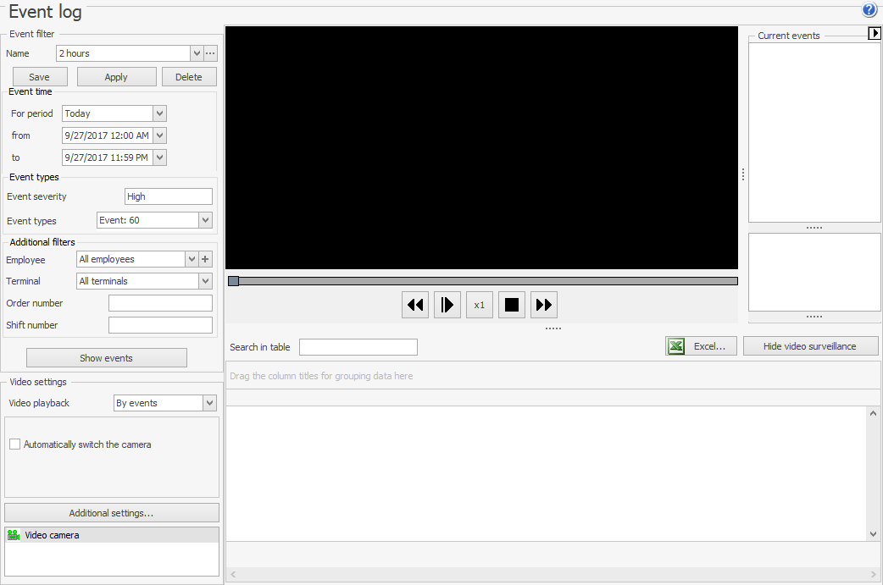883x585 pixels.
Task: Click the video timeline slider handle
Action: 234,281
